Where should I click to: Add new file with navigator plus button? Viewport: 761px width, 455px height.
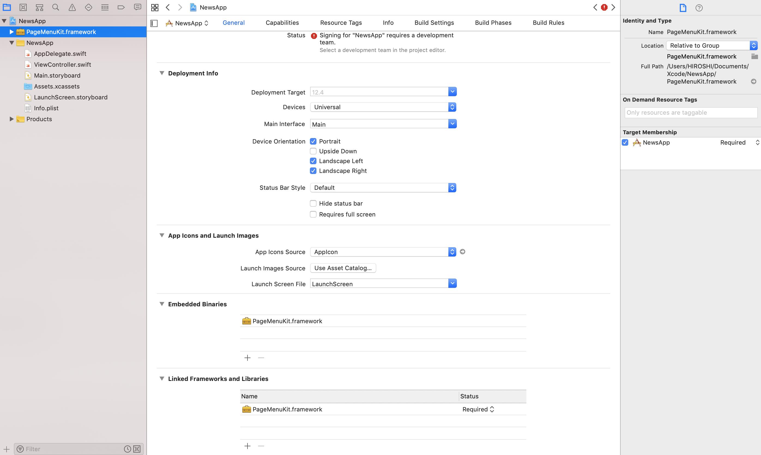[7, 449]
